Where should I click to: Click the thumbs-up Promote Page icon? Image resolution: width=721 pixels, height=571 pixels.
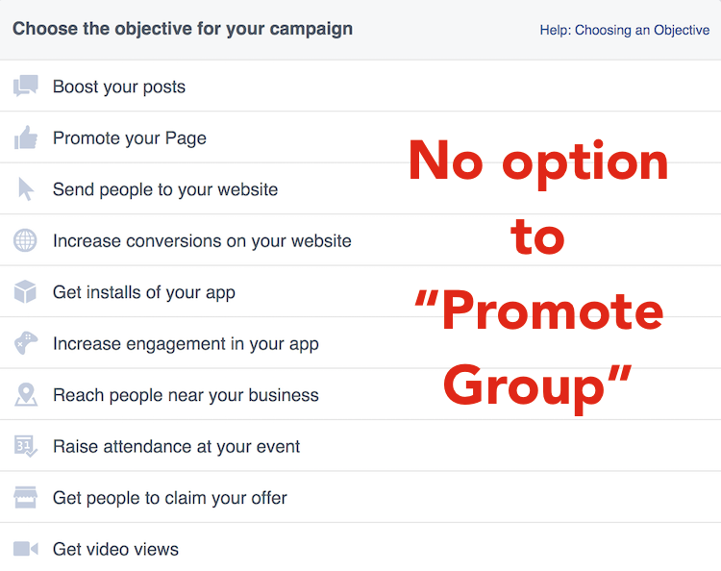point(25,138)
